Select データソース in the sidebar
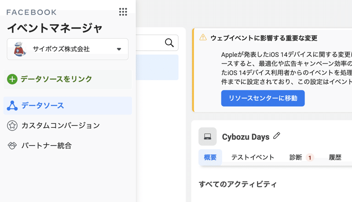 (68, 106)
